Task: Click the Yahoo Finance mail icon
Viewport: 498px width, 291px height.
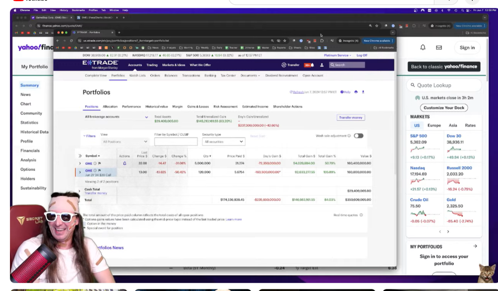Action: [x=439, y=48]
